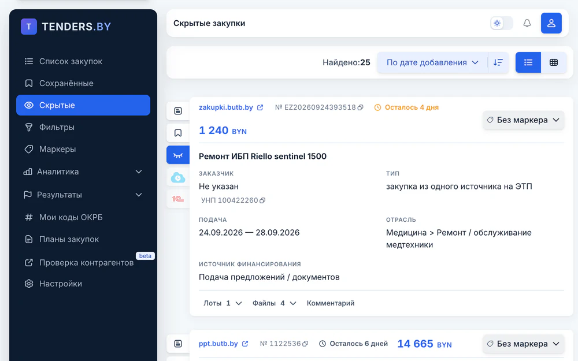Open Фильтры page

coord(83,127)
